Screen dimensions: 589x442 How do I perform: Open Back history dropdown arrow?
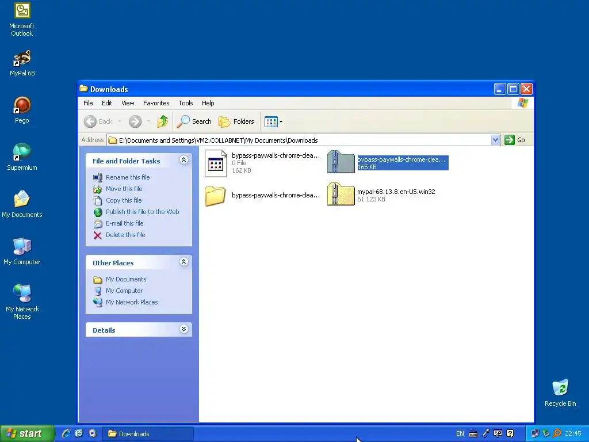pyautogui.click(x=120, y=121)
